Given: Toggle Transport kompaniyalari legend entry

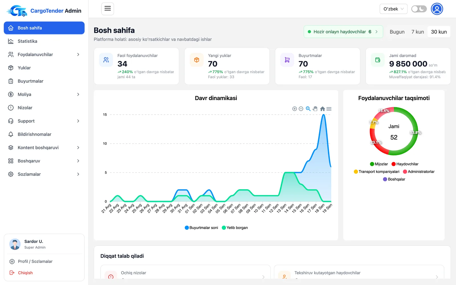Looking at the screenshot, I should click(x=376, y=172).
